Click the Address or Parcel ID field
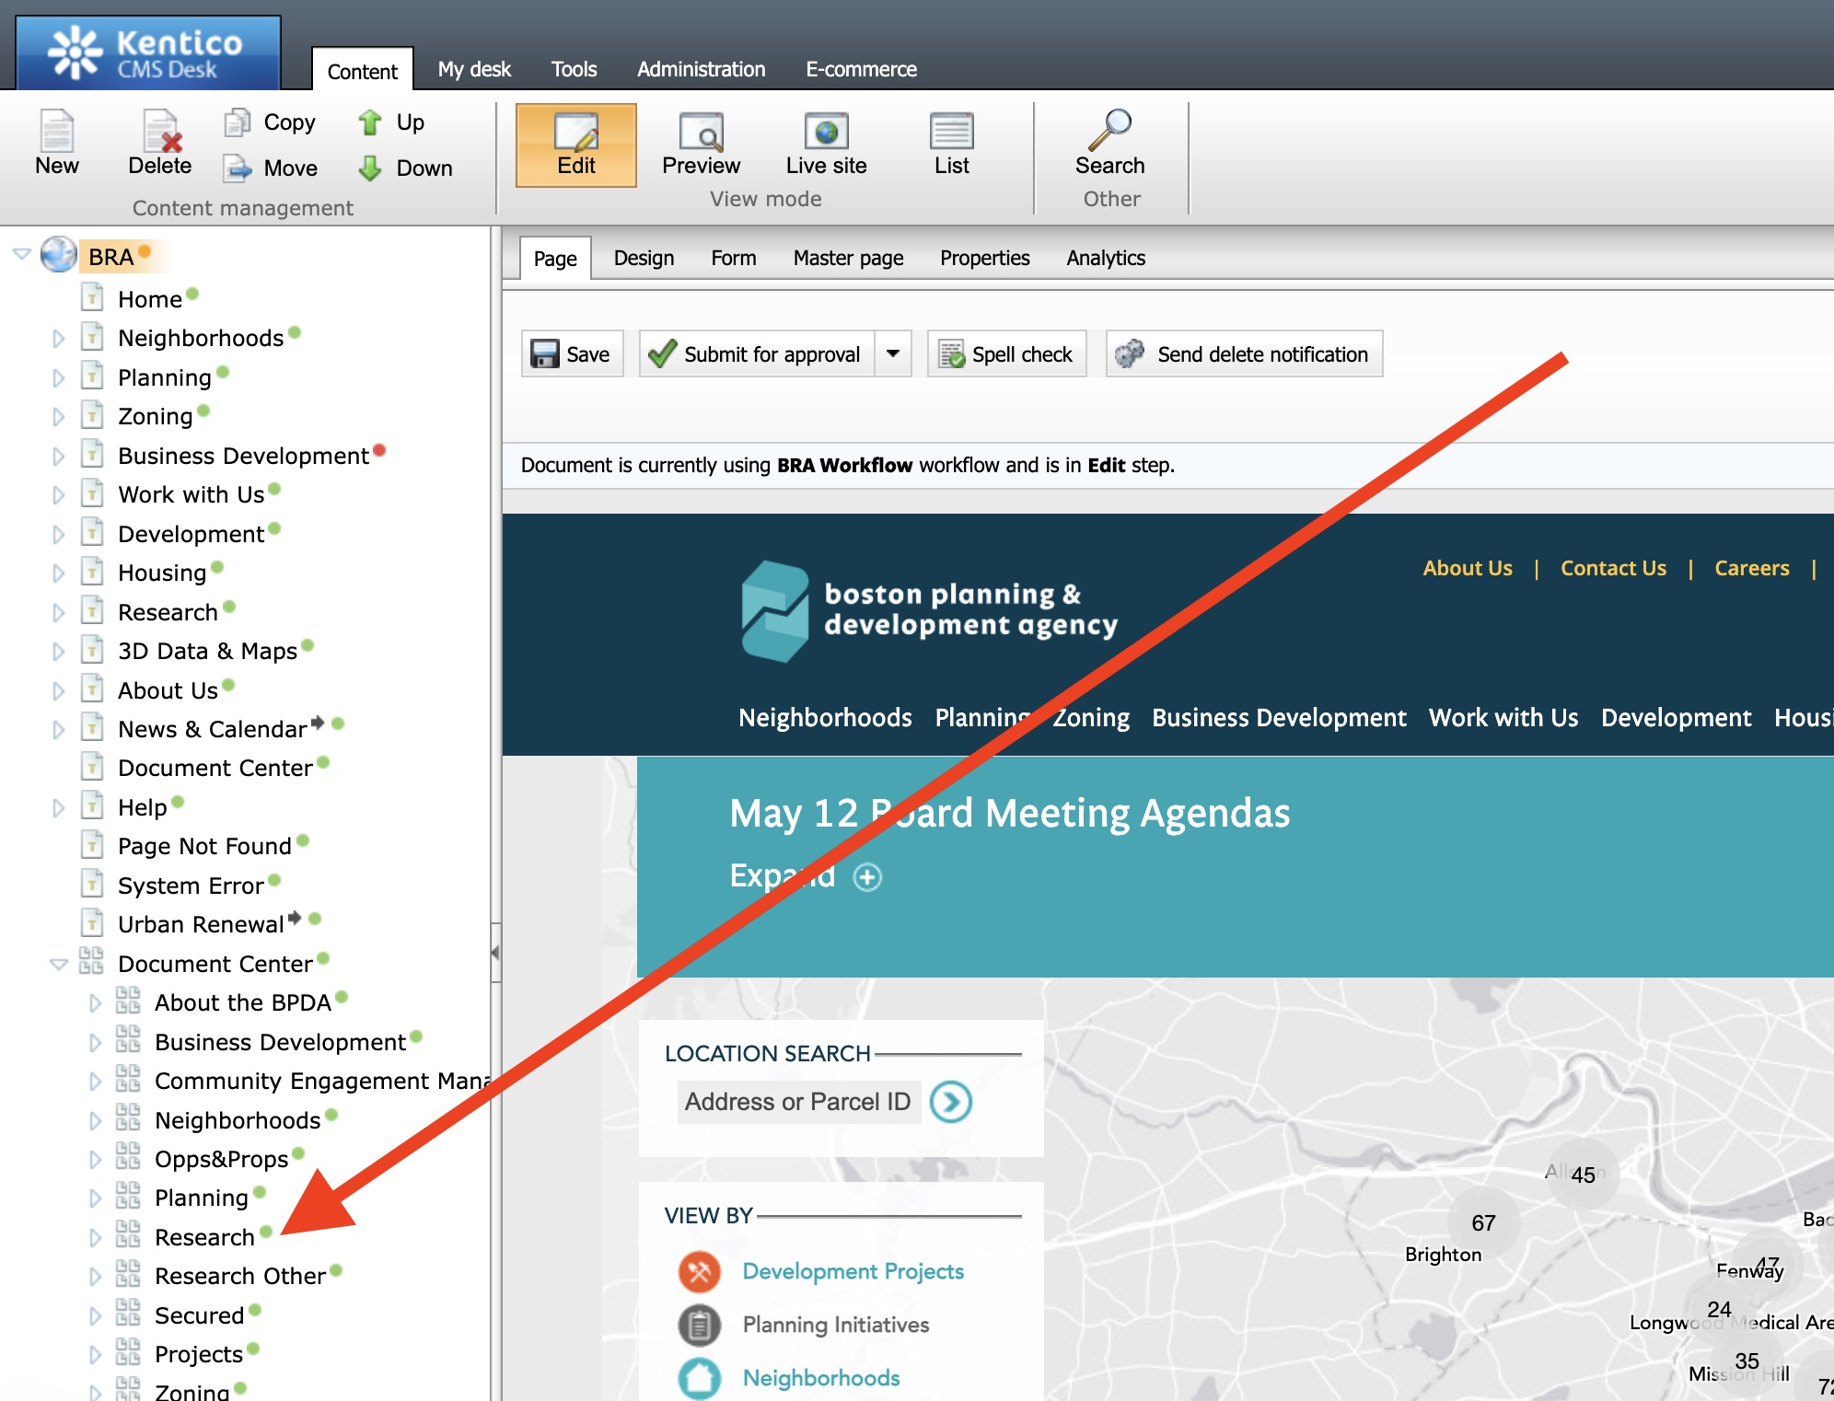1834x1401 pixels. pos(797,1102)
